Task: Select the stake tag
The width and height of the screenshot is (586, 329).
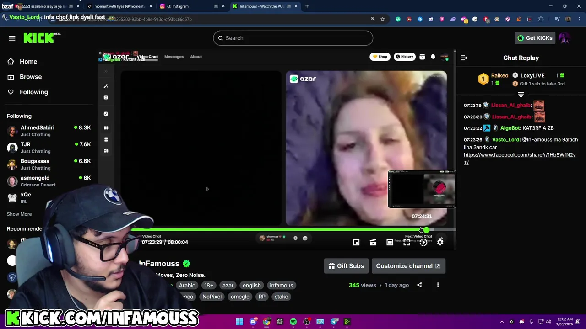Action: click(x=281, y=297)
